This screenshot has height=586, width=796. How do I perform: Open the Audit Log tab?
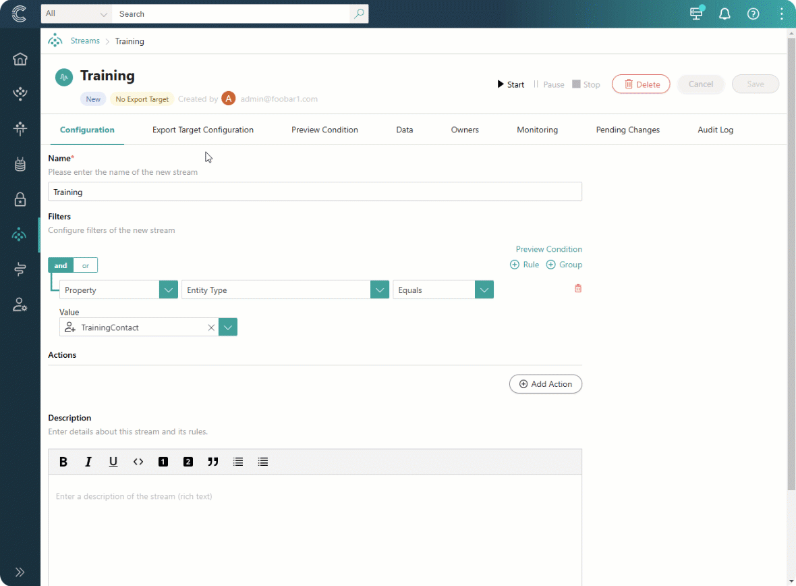pos(715,130)
